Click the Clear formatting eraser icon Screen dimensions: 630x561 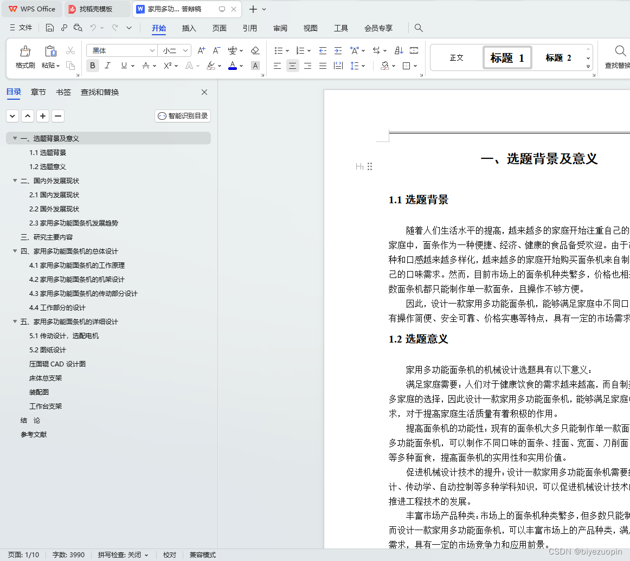coord(255,50)
